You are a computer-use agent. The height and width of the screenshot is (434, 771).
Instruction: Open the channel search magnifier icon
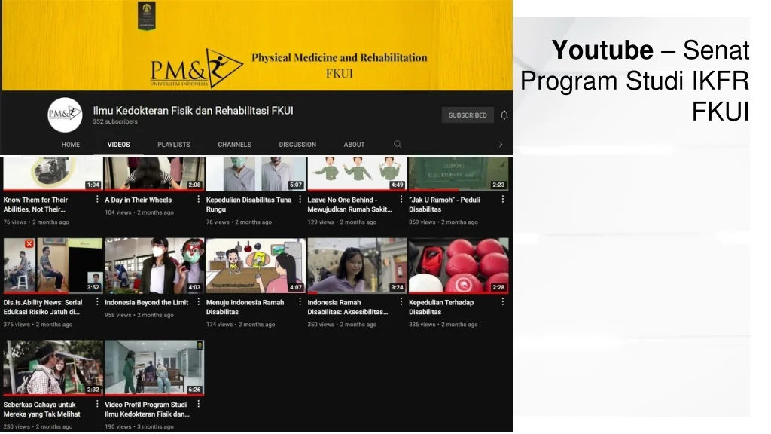tap(398, 144)
